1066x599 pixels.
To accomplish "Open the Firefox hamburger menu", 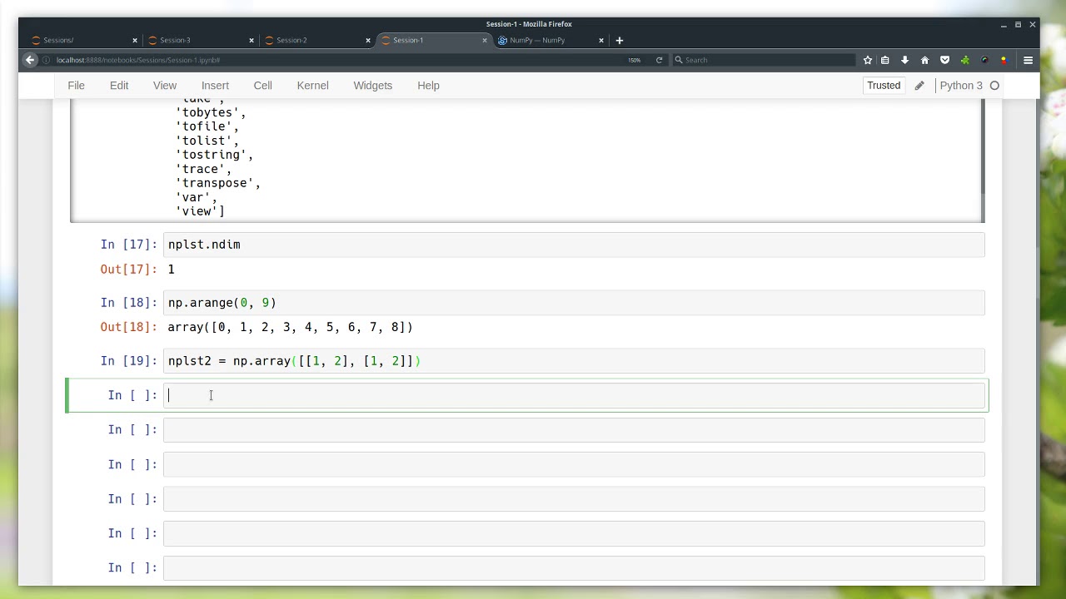I will 1028,60.
